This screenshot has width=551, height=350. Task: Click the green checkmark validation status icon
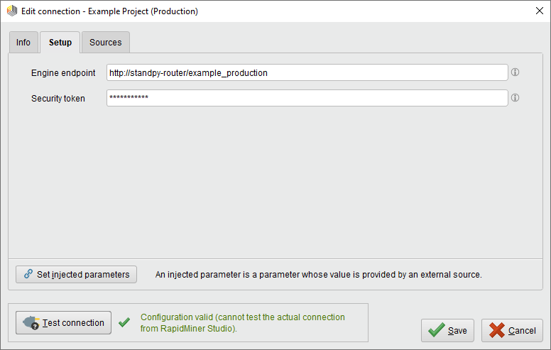point(124,322)
